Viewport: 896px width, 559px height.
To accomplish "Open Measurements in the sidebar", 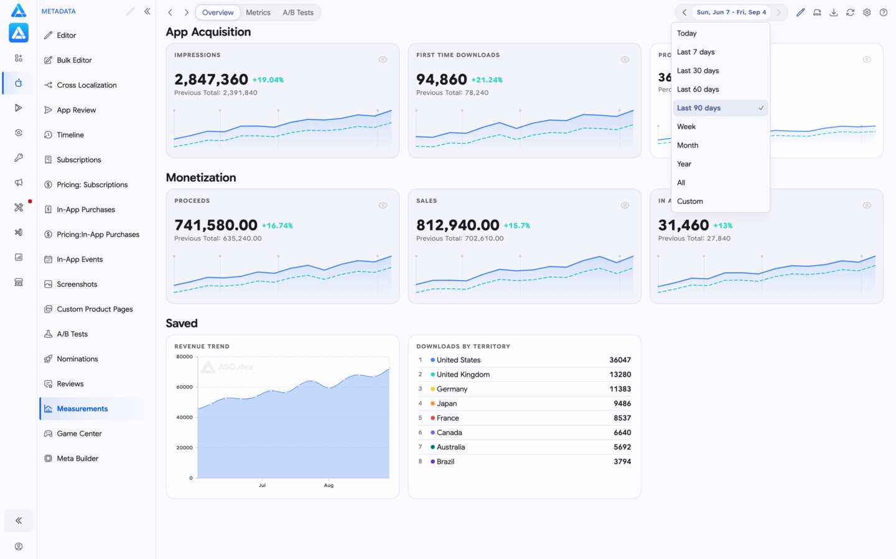I will [x=95, y=409].
